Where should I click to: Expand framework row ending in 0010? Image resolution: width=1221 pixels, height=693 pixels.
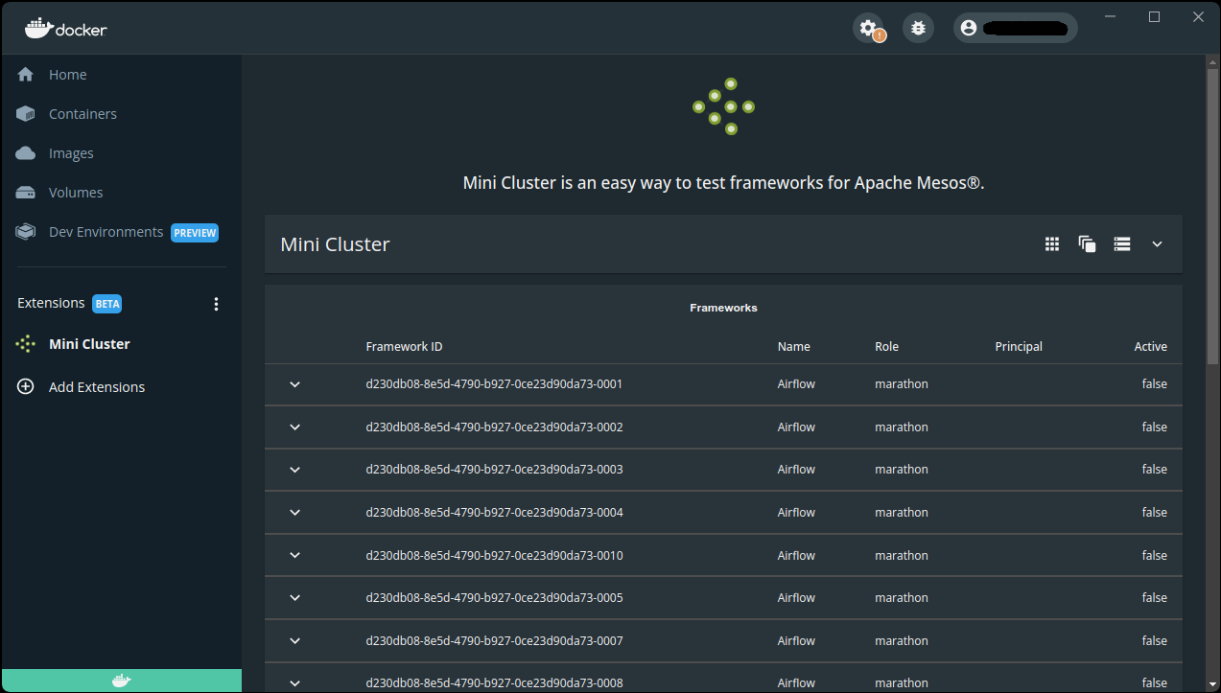pos(295,556)
